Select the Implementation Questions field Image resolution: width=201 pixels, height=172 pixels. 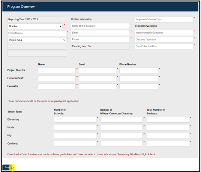[x=164, y=33]
